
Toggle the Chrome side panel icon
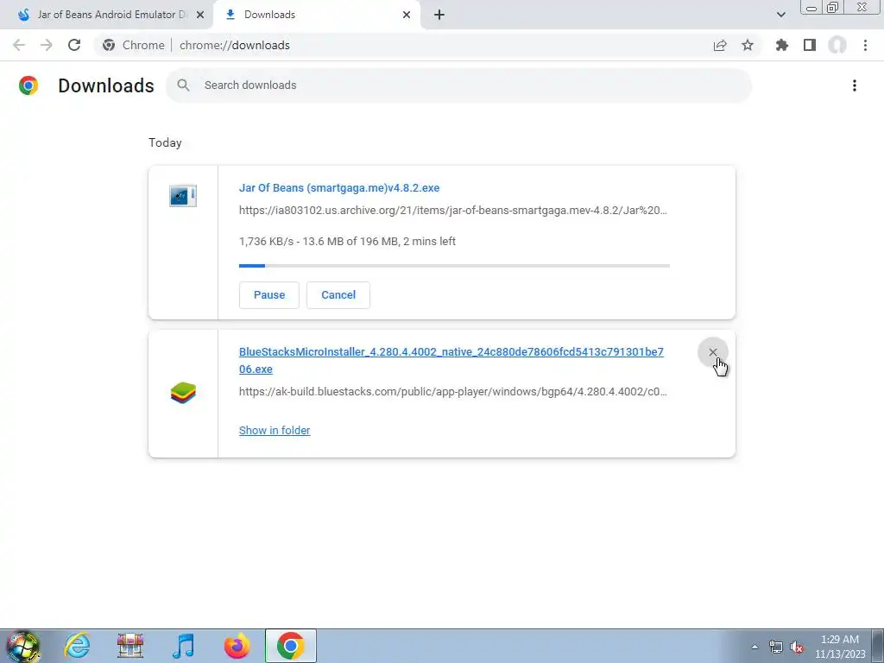point(810,45)
